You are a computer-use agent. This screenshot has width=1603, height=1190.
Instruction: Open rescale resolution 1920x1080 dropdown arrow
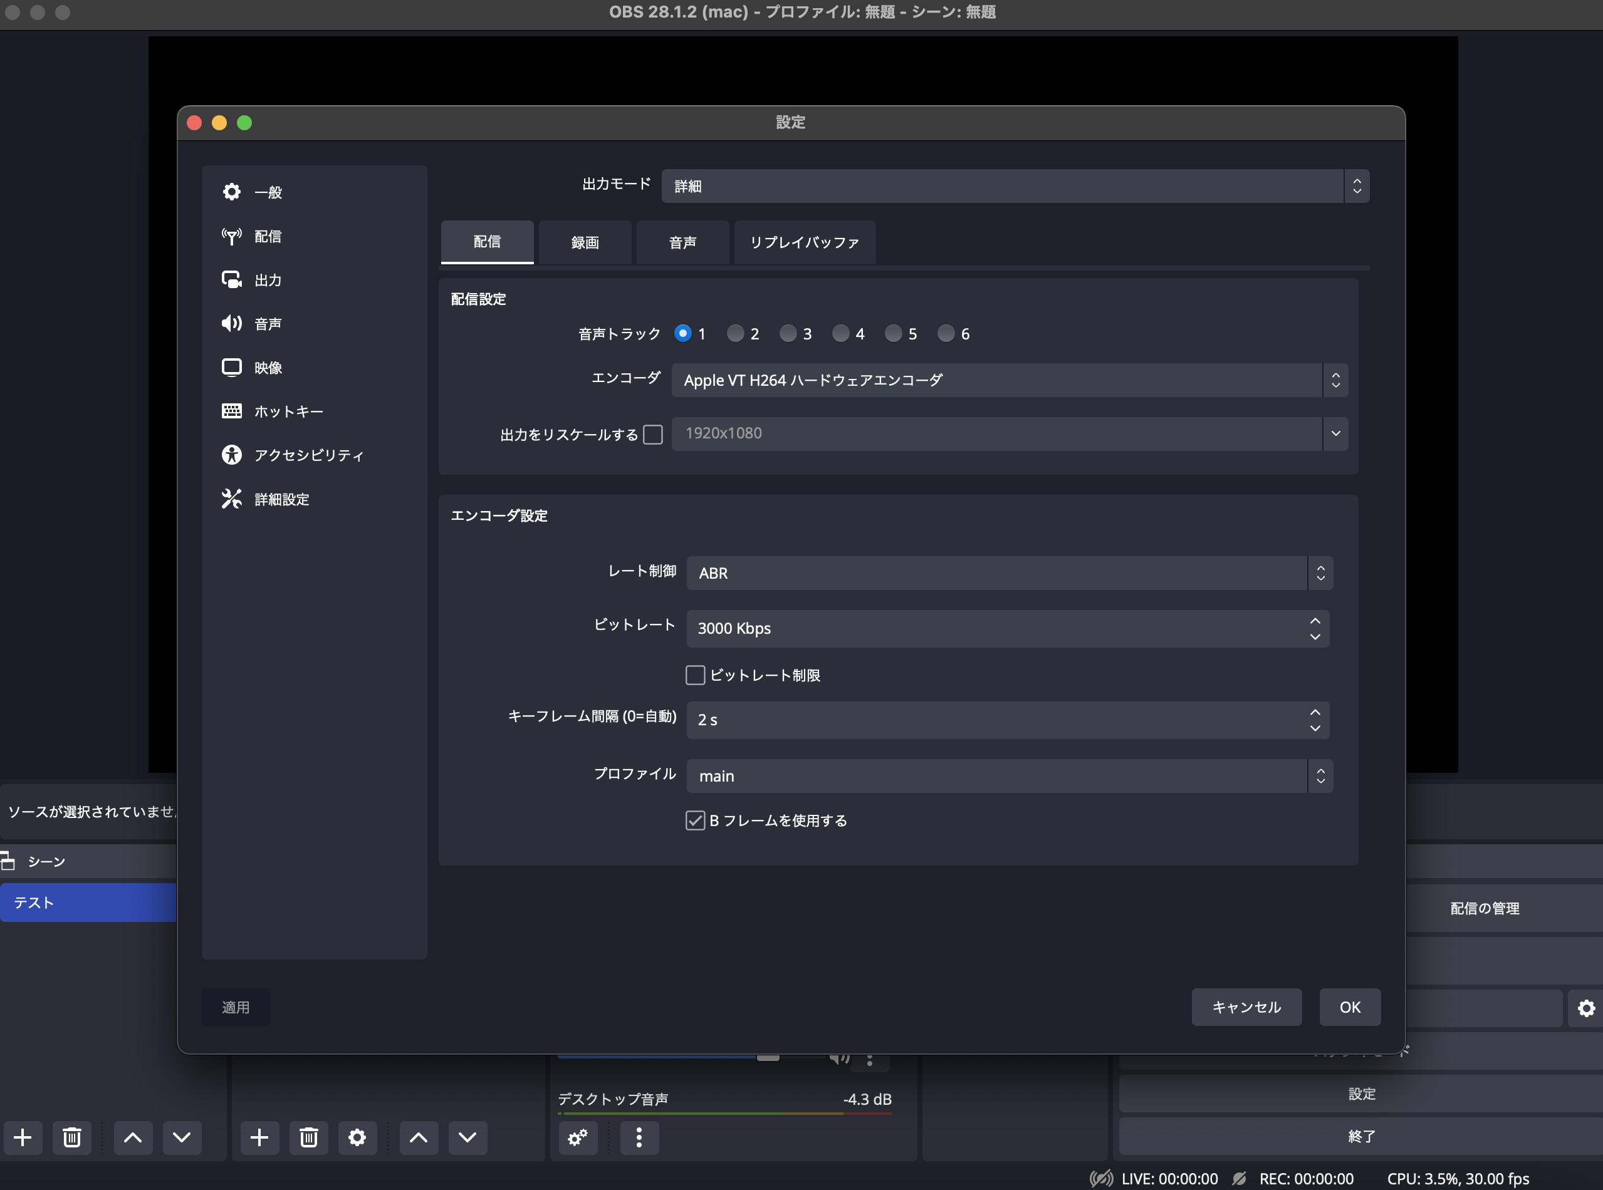click(x=1335, y=433)
